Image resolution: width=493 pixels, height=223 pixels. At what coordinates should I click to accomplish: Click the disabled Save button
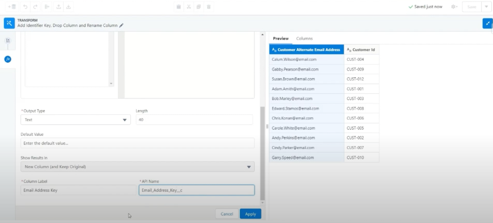[472, 7]
